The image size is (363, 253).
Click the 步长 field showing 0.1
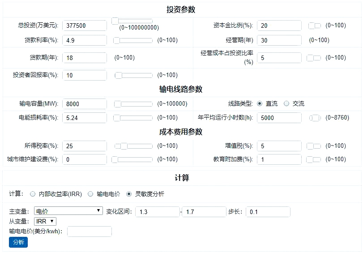click(268, 212)
